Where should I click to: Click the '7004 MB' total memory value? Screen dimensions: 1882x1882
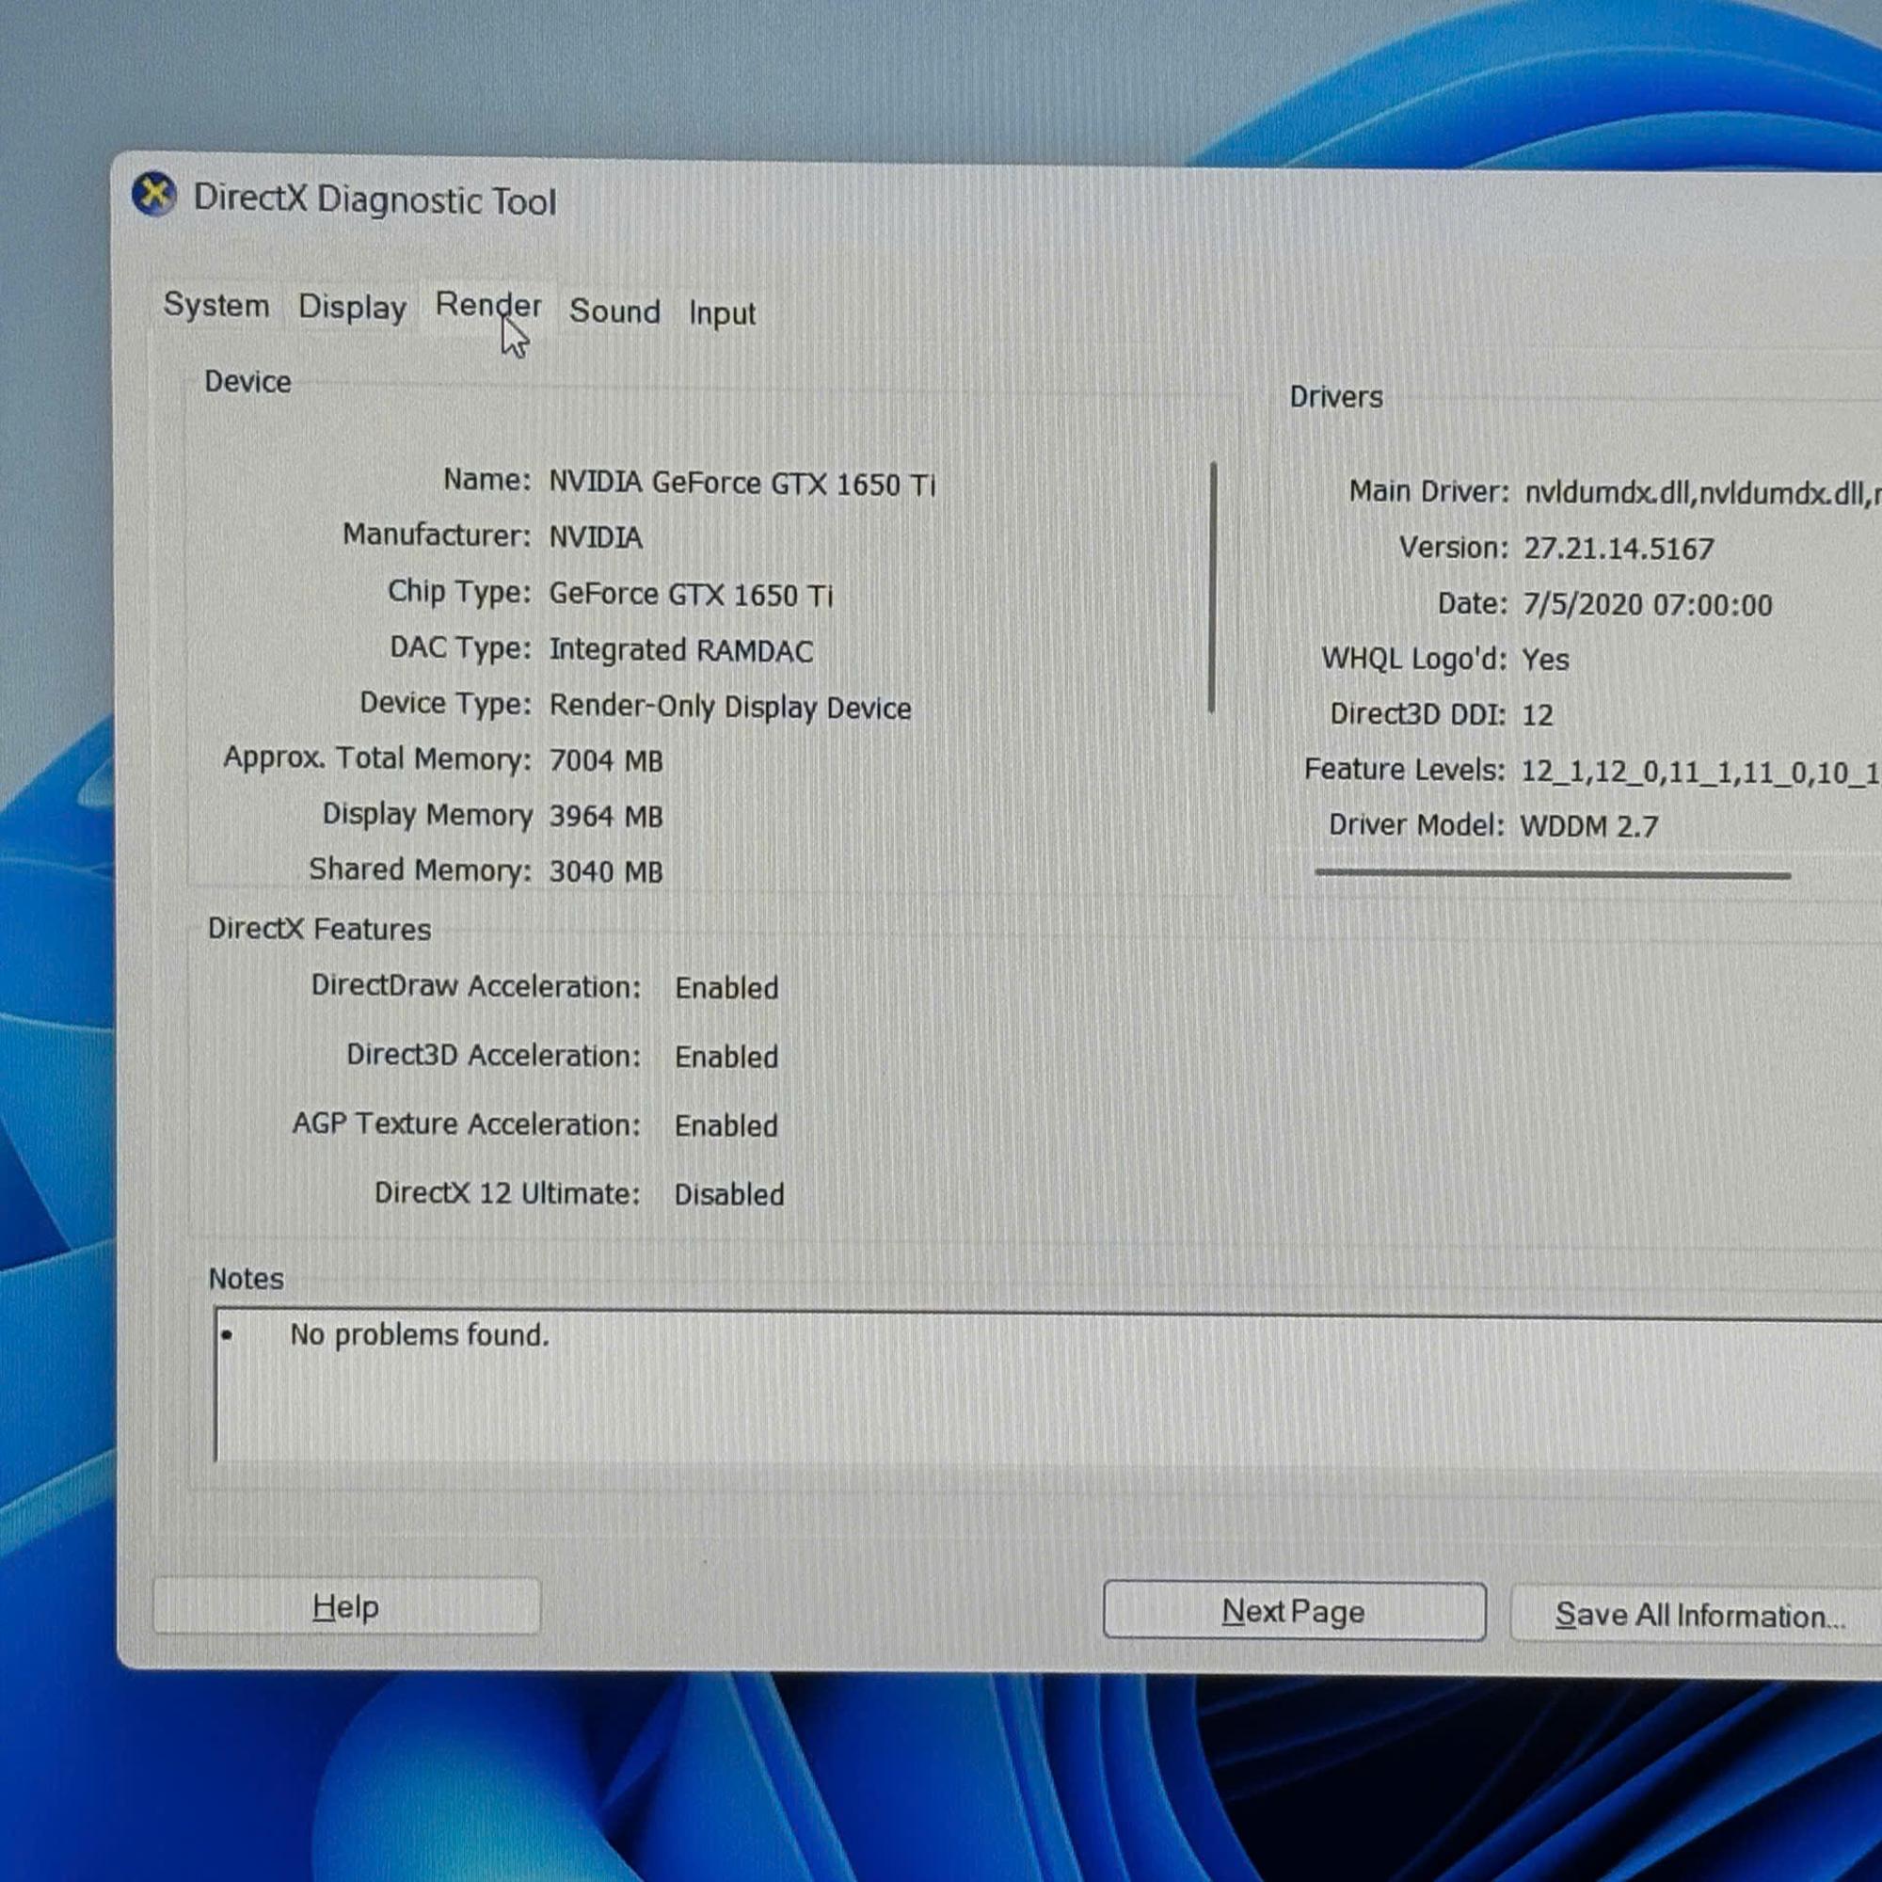tap(606, 759)
